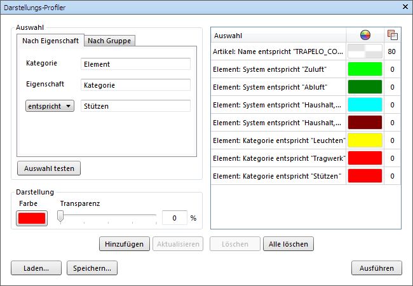
Task: Click the Transparenz slider handle
Action: pyautogui.click(x=60, y=217)
